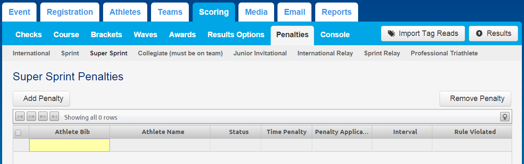View the International Relay penalties
Viewport: 524px width, 164px height.
point(325,53)
